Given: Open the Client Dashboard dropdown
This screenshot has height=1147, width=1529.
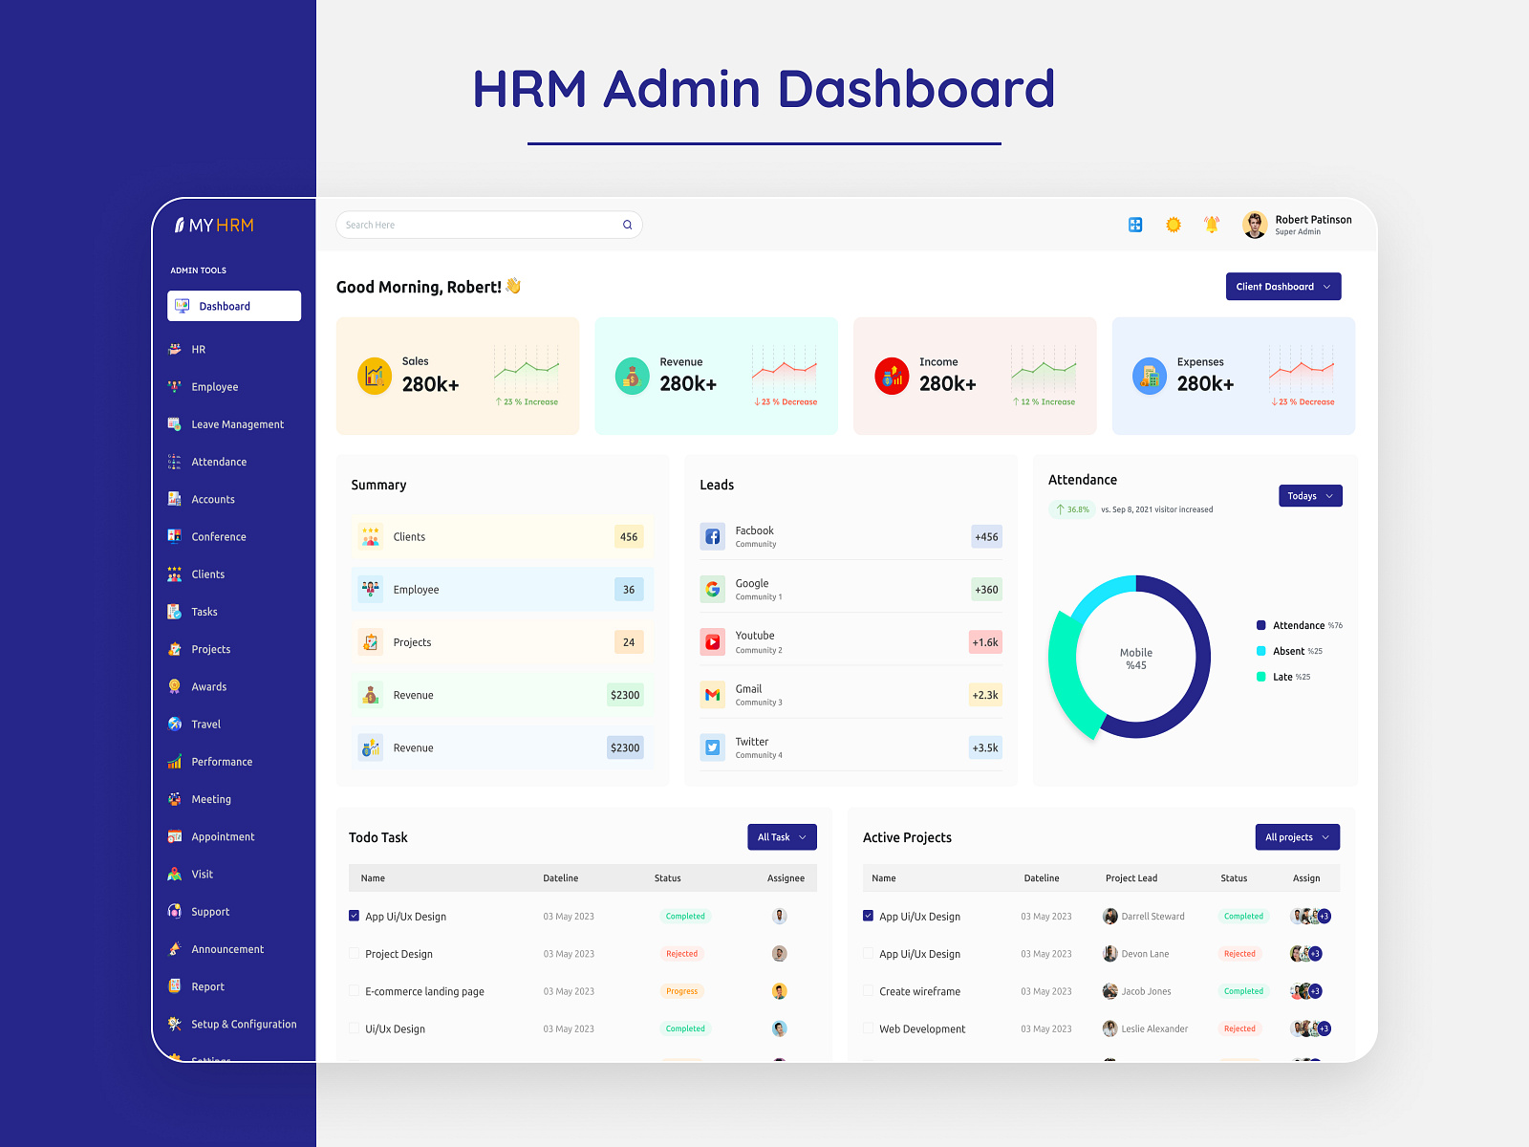Looking at the screenshot, I should [1282, 286].
